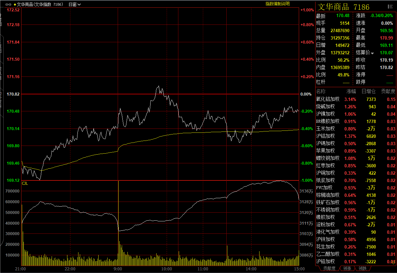
Task: Click the 172.52 price axis label
Action: (13, 10)
